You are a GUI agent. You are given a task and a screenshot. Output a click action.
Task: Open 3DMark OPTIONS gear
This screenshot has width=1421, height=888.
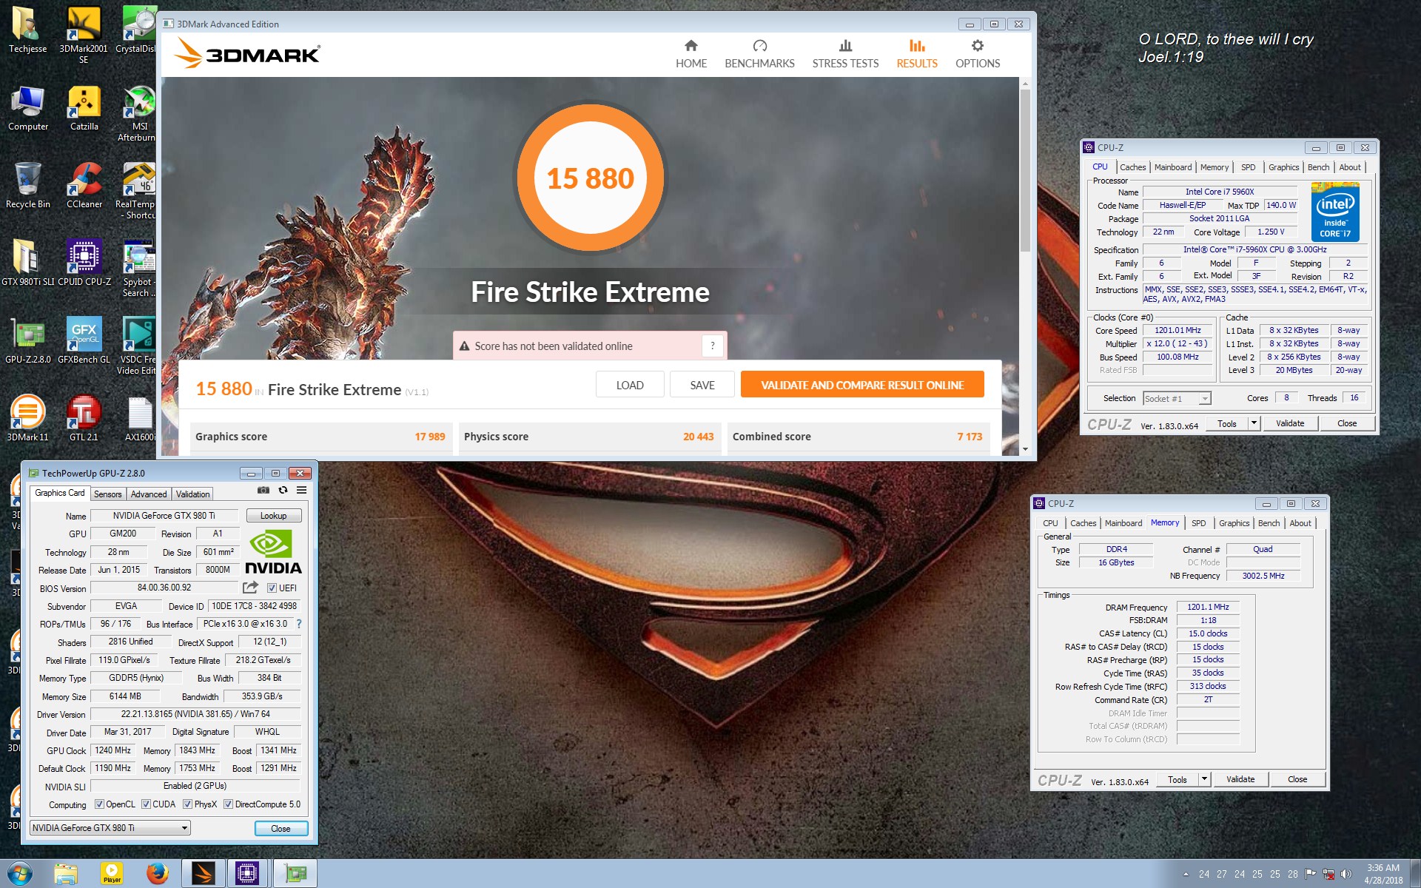(978, 54)
